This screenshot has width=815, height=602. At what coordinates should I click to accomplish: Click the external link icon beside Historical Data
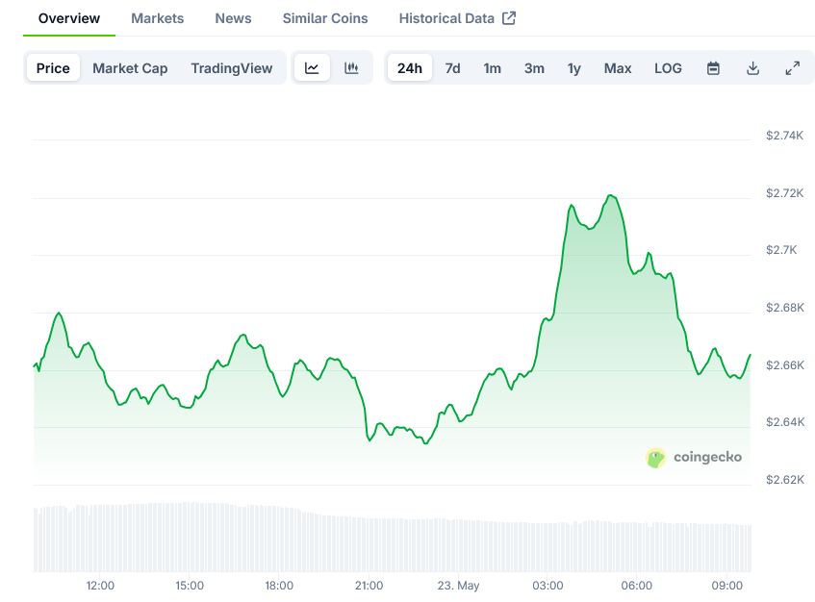[509, 18]
